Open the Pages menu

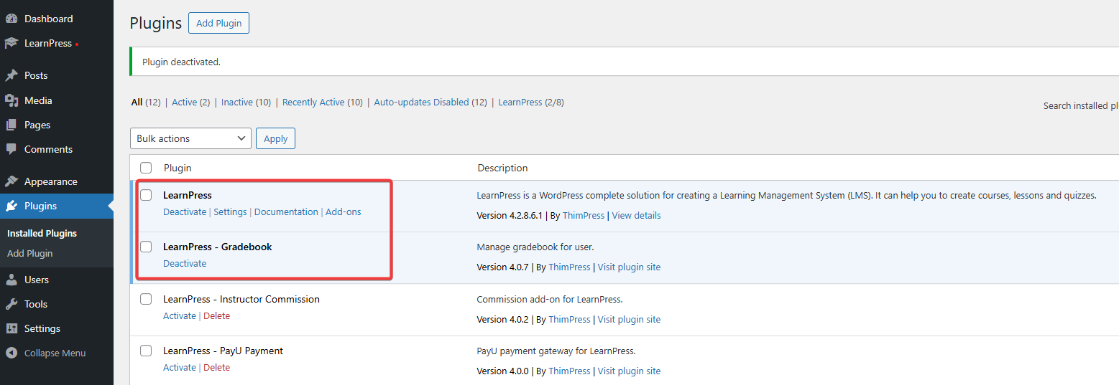[x=57, y=125]
